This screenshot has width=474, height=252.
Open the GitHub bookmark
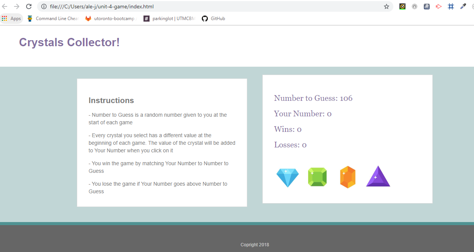pos(214,19)
